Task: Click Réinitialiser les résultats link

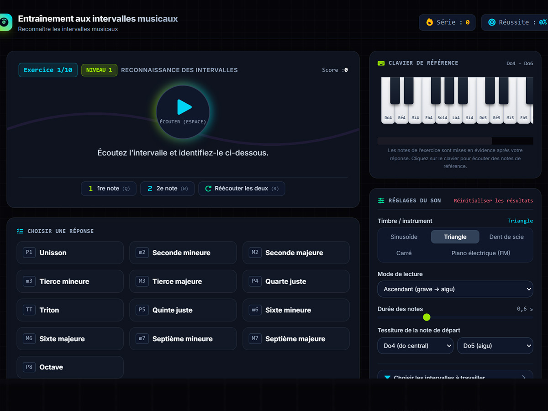Action: pyautogui.click(x=493, y=200)
